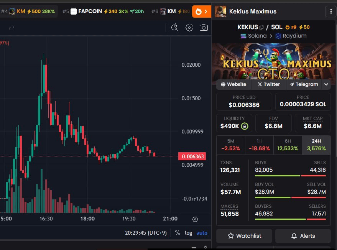Click the MKT CAP $6.6M box
Viewport: 337px width, 250px height.
click(313, 123)
